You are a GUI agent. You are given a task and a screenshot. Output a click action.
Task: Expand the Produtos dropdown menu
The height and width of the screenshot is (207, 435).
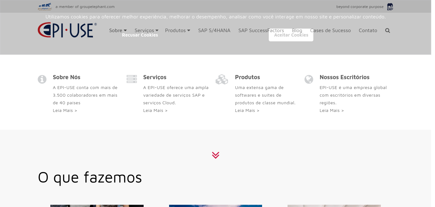coord(178,31)
